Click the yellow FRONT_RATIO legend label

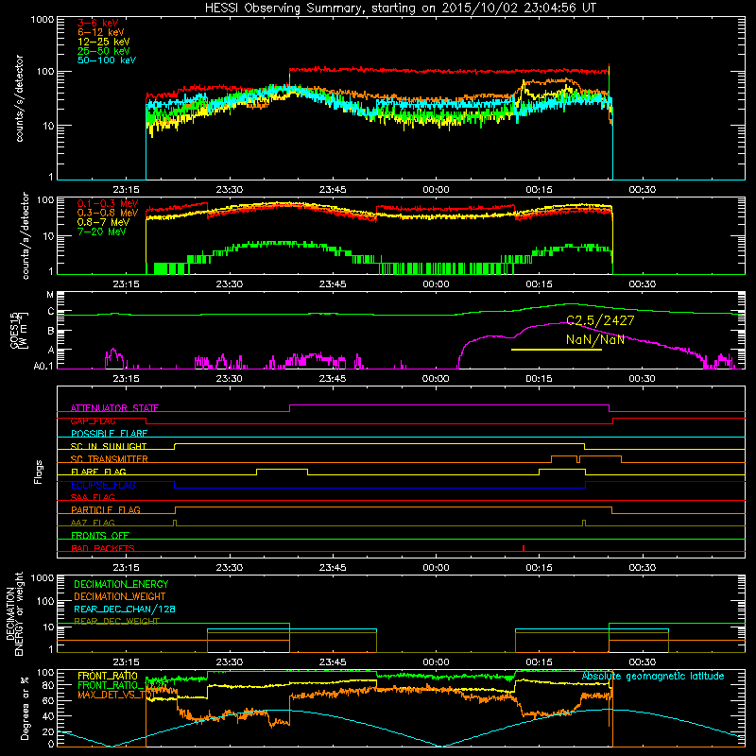(x=108, y=677)
